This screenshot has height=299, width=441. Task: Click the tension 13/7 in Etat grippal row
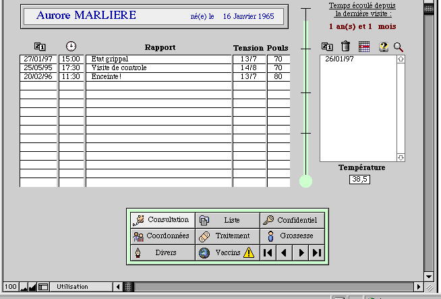coord(249,59)
